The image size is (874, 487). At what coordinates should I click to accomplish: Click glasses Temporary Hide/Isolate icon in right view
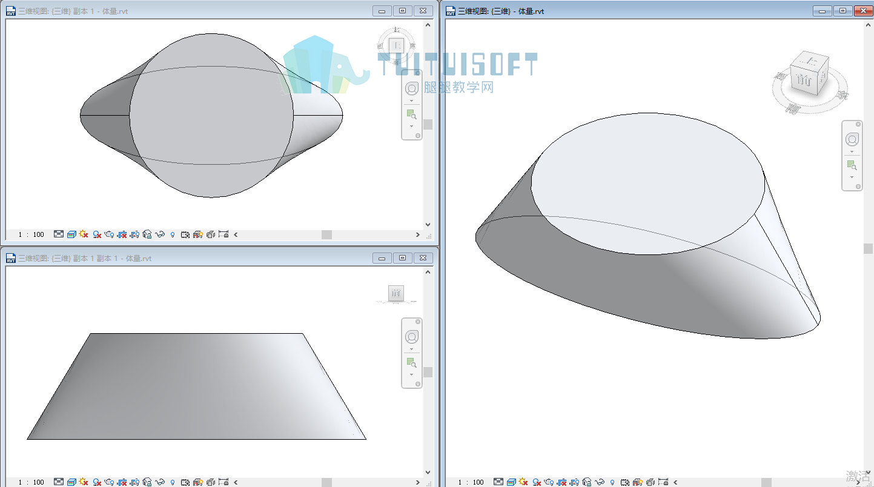(x=600, y=482)
